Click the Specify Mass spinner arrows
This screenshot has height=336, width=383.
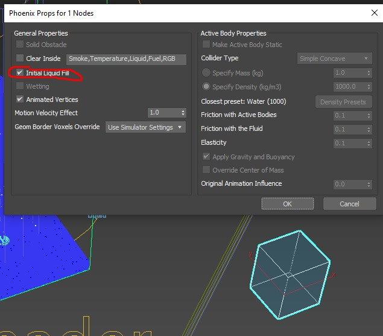[x=369, y=73]
